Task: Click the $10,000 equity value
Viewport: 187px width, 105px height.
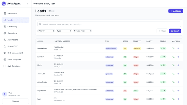Action: (150, 91)
